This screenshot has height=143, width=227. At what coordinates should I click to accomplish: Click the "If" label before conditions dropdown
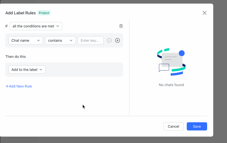pos(7,26)
